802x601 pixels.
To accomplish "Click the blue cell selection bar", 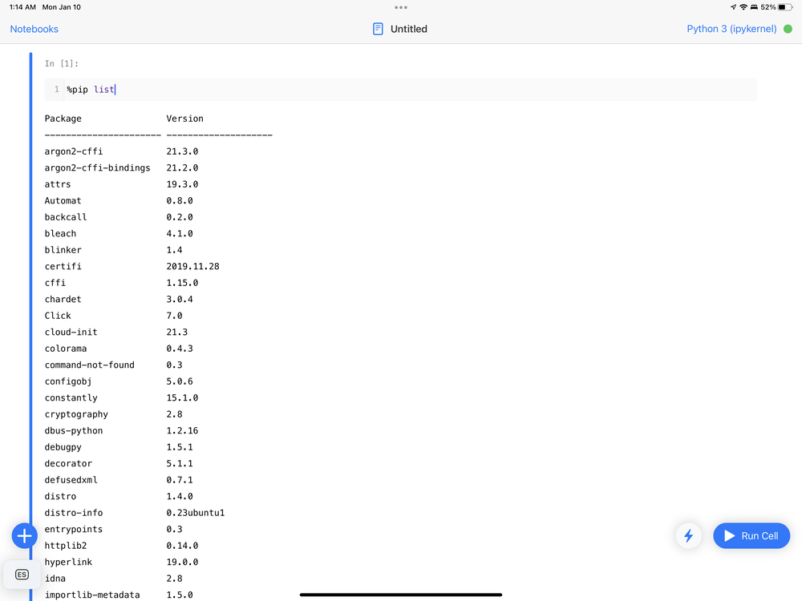I will (x=31, y=321).
